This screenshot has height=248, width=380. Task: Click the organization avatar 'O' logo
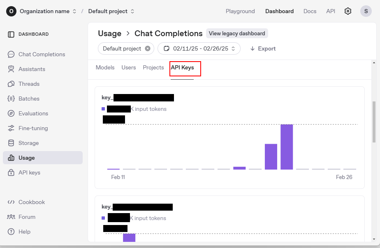tap(11, 11)
